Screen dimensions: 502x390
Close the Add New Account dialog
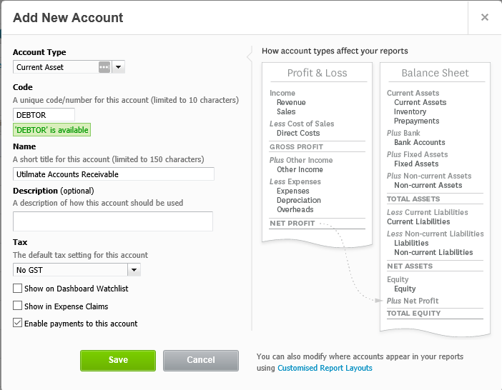click(485, 17)
